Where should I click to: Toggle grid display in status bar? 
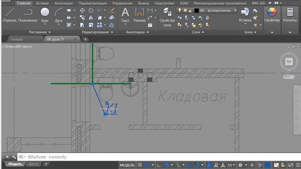(140, 165)
